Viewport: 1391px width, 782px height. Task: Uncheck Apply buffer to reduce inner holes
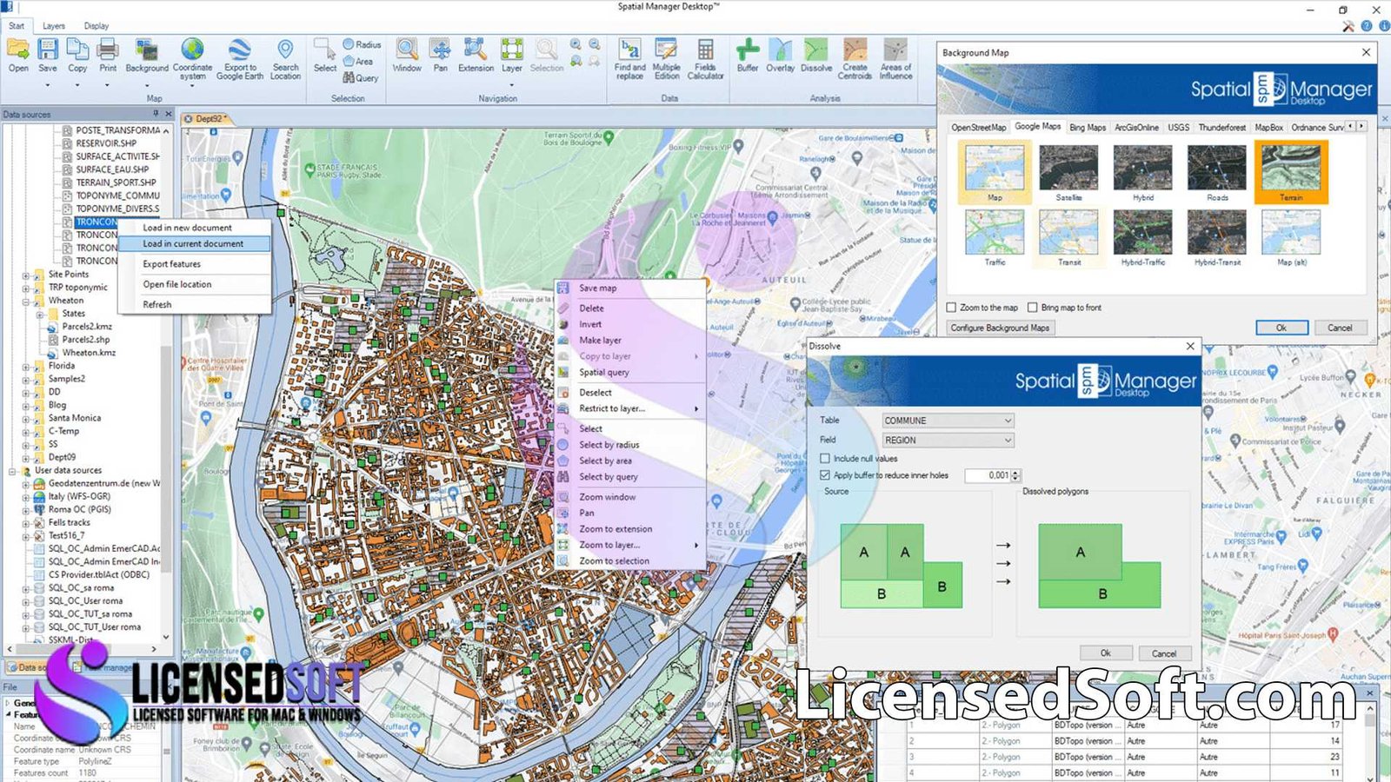pyautogui.click(x=825, y=475)
